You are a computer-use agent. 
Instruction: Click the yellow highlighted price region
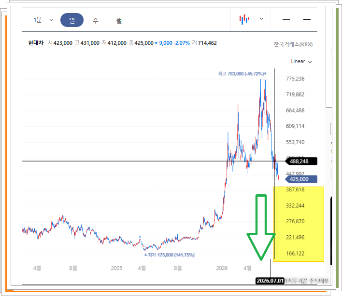point(299,224)
